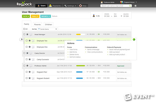The height and width of the screenshot is (103, 156).
Task: Choose View communications action
Action: [x=95, y=52]
